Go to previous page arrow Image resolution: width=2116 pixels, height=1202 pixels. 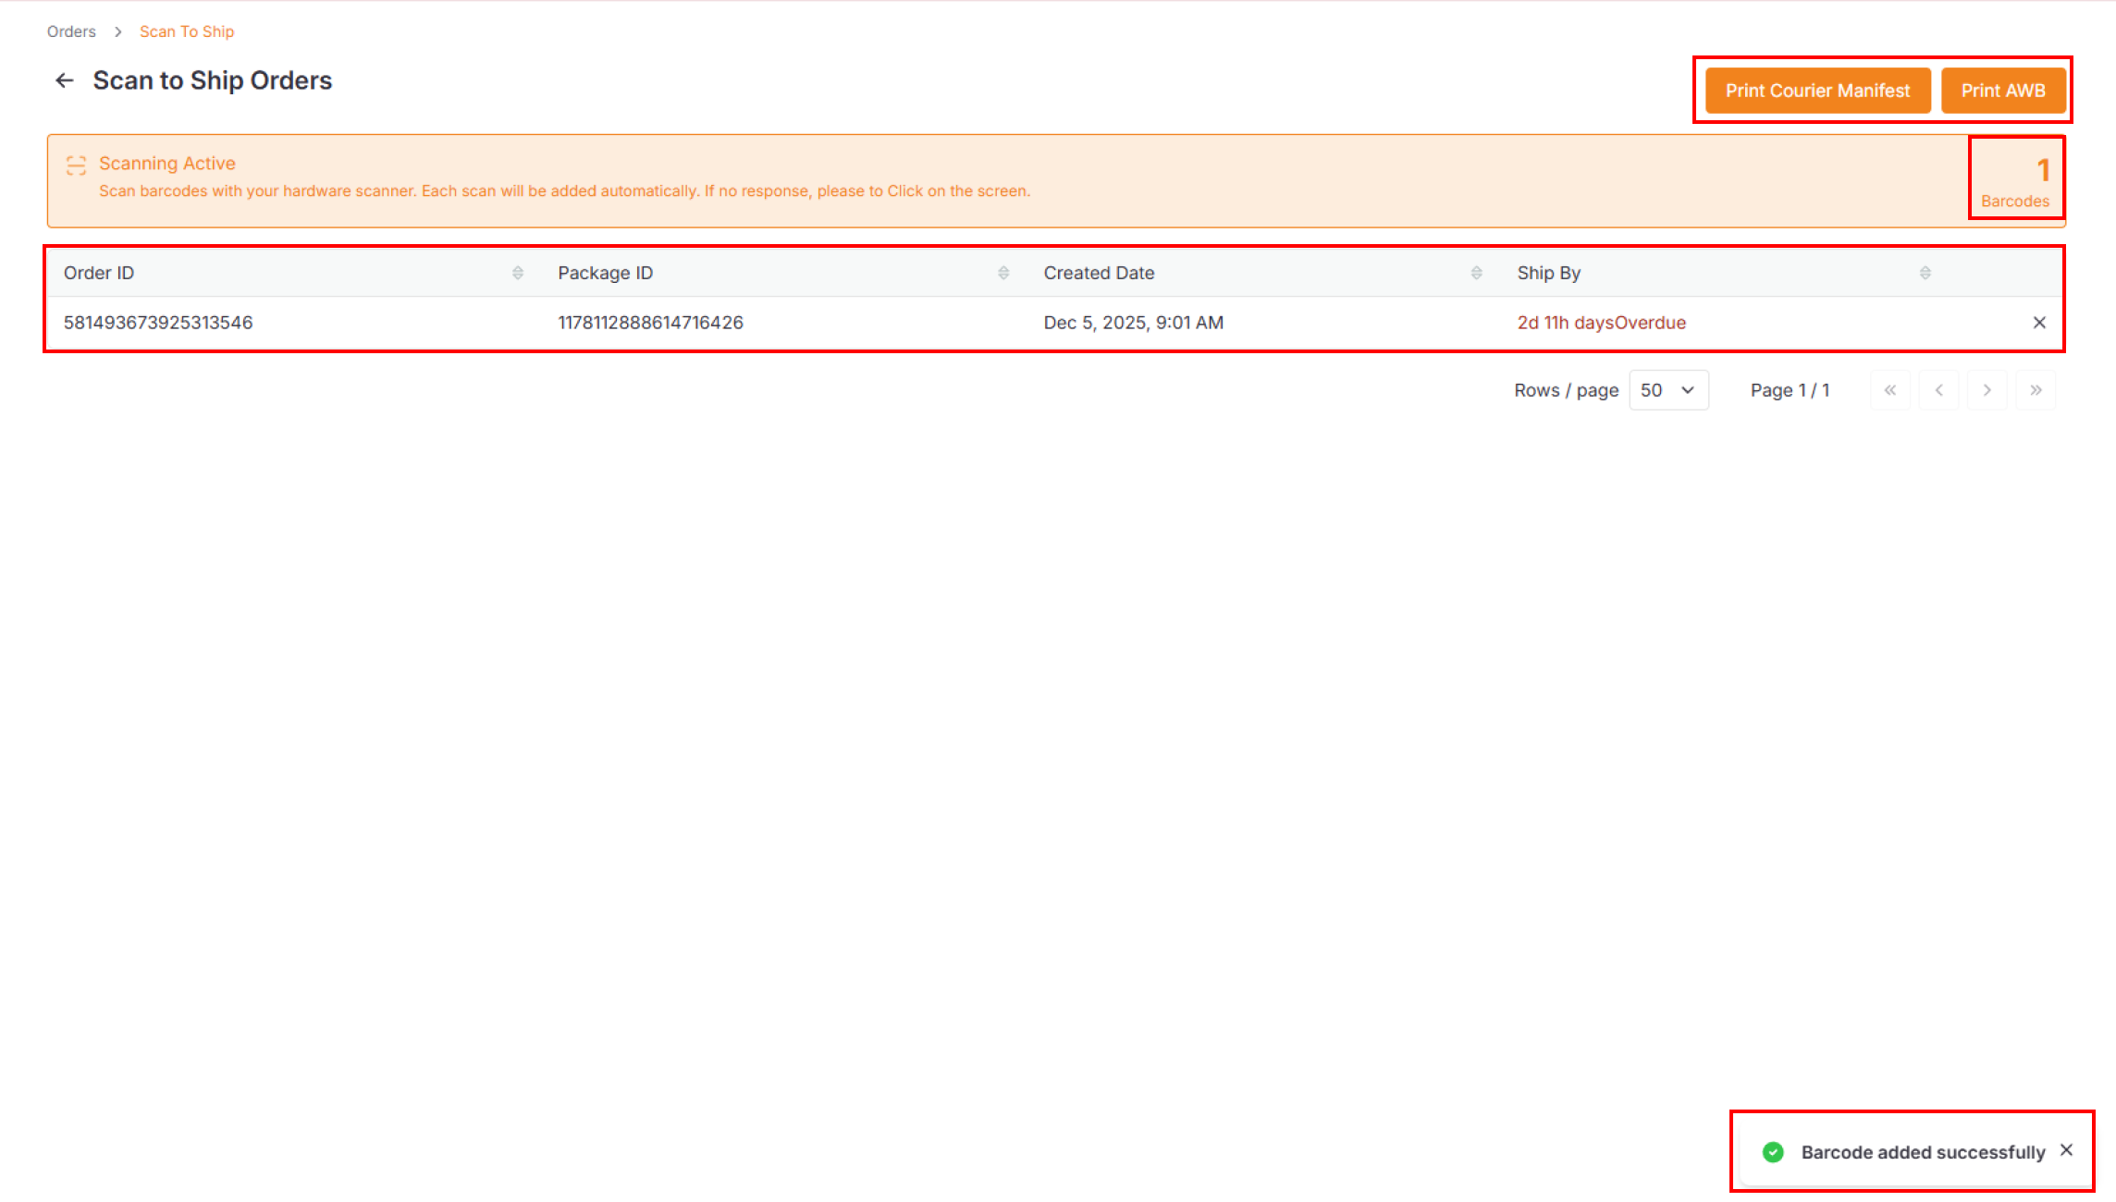[x=1939, y=390]
